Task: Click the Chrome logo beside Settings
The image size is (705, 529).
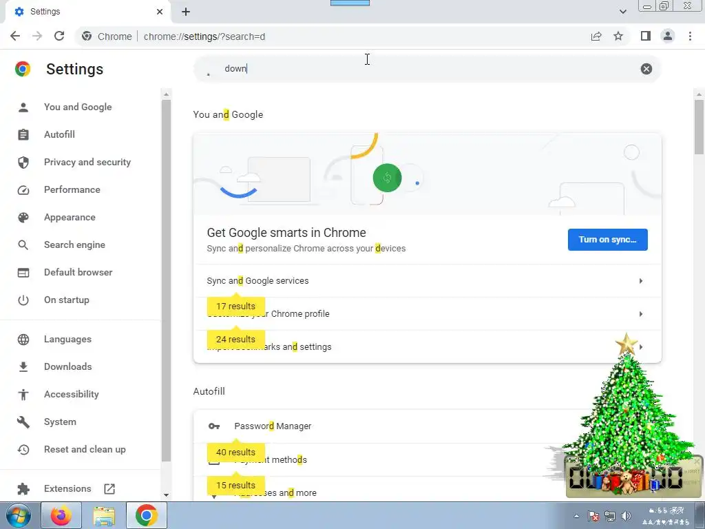Action: click(23, 69)
